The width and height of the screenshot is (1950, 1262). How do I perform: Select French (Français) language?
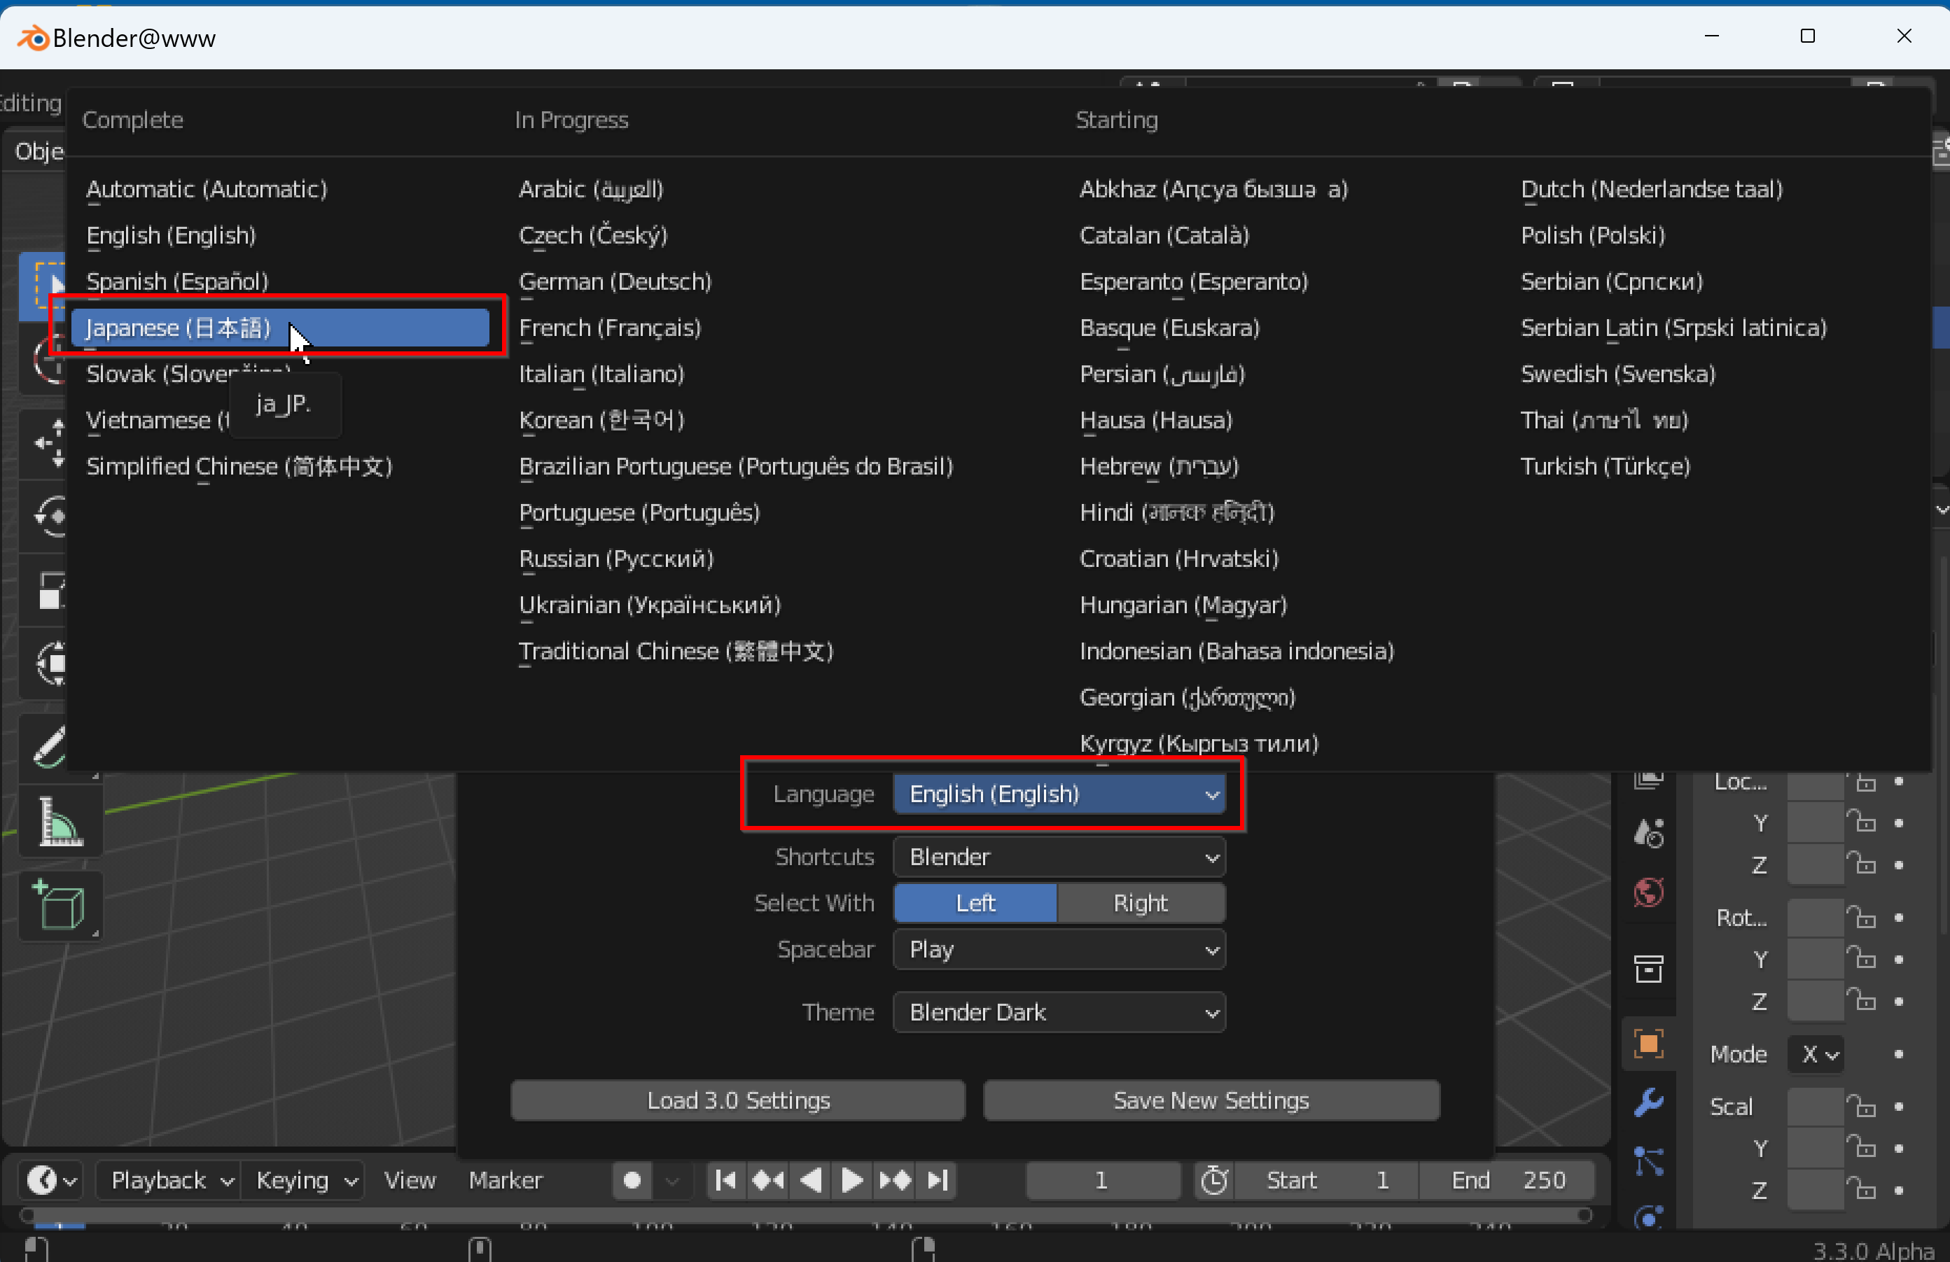click(610, 328)
